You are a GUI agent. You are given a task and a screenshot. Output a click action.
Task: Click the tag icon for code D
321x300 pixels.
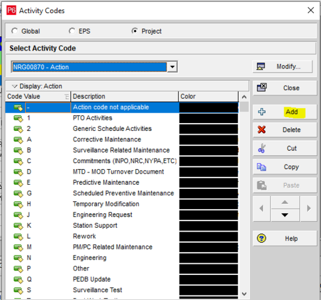(x=18, y=172)
